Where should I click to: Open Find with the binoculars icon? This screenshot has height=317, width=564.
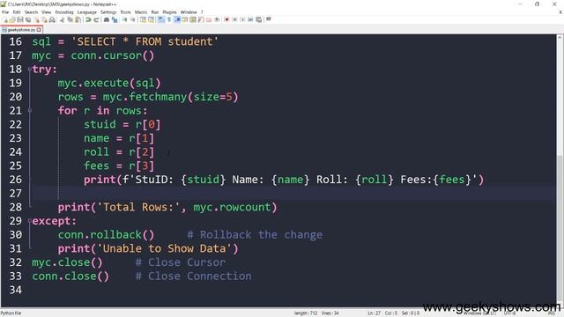click(x=107, y=19)
